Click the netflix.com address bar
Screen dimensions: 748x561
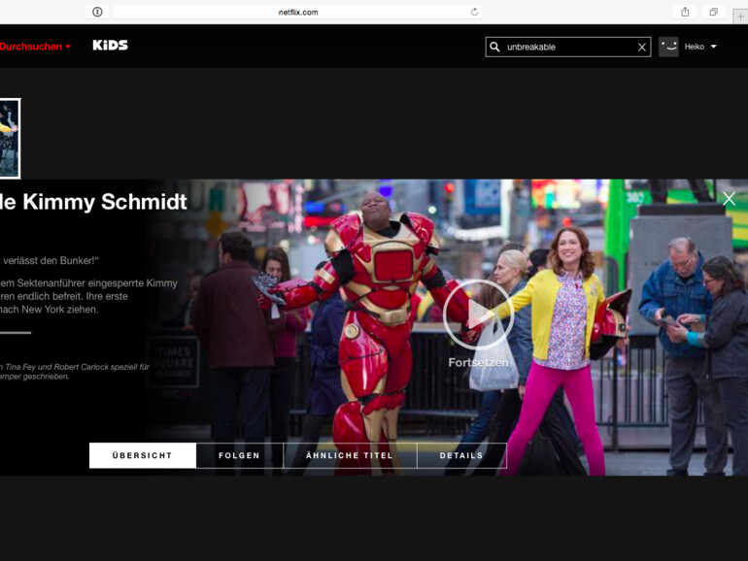298,12
